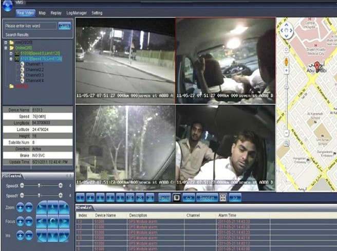Screen dimensions: 337x251
Task: Switch to 36-screen video layout
Action: 150,198
